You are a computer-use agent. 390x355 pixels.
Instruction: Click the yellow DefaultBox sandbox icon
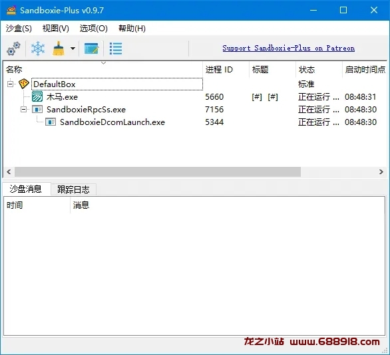[24, 84]
